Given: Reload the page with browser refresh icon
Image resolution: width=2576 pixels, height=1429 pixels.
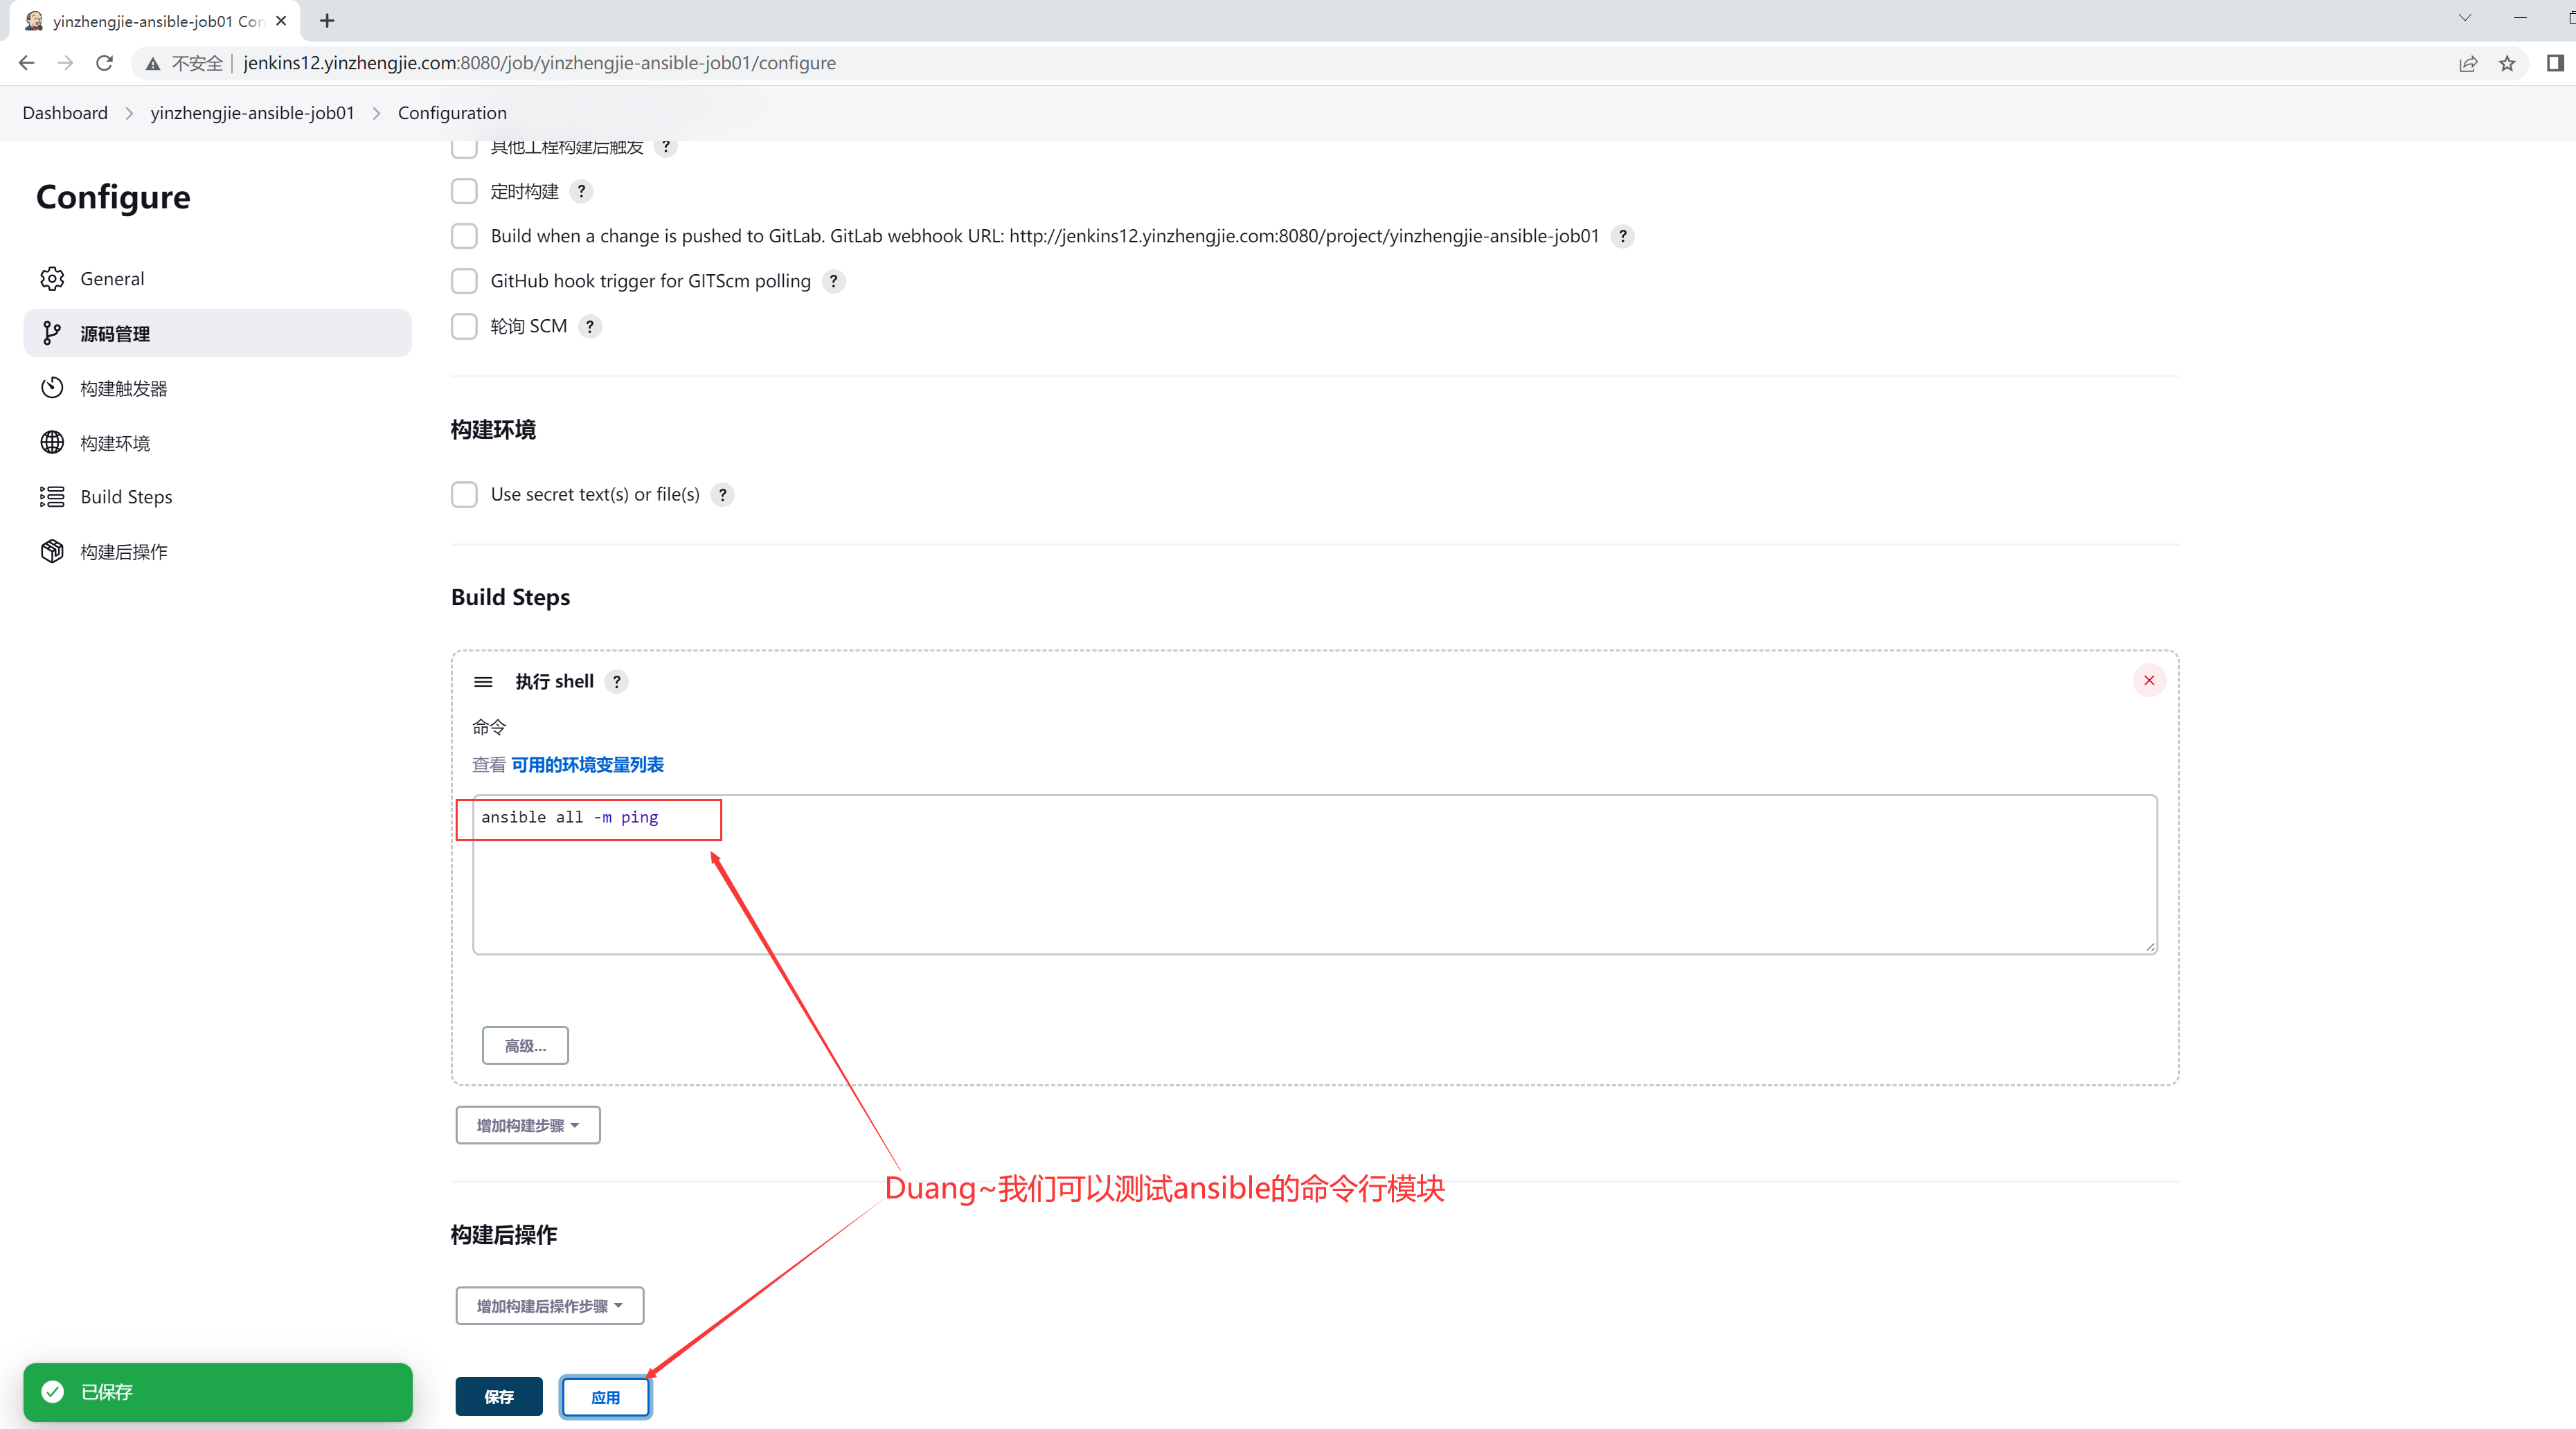Looking at the screenshot, I should pyautogui.click(x=104, y=63).
